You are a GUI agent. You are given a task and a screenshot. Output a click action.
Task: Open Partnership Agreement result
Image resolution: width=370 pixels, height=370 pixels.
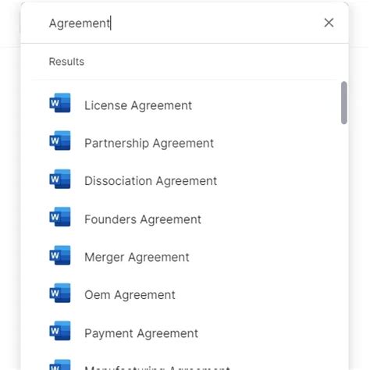point(149,144)
